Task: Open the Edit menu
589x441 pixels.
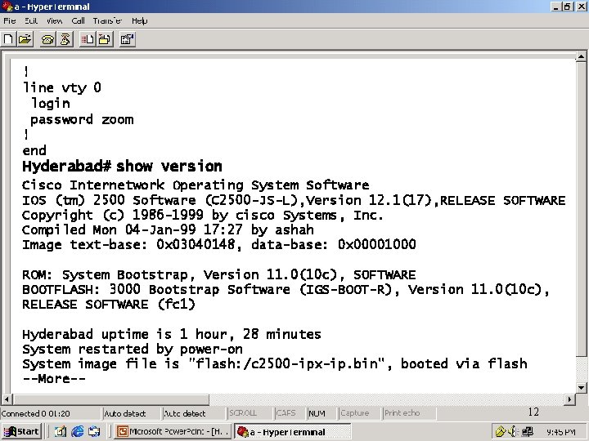Action: (31, 20)
